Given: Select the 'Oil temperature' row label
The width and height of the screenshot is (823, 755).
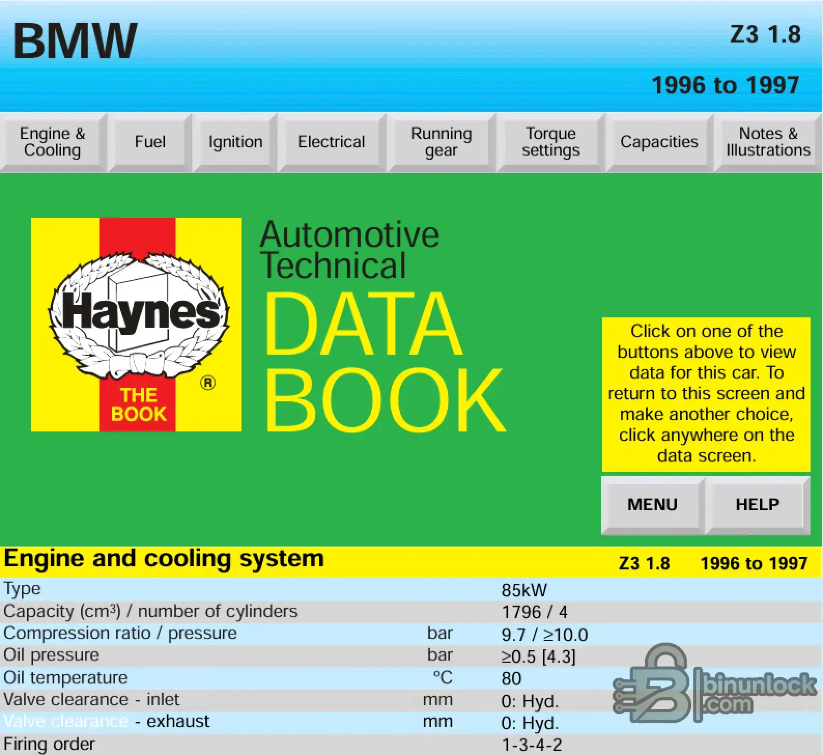Looking at the screenshot, I should pos(65,678).
